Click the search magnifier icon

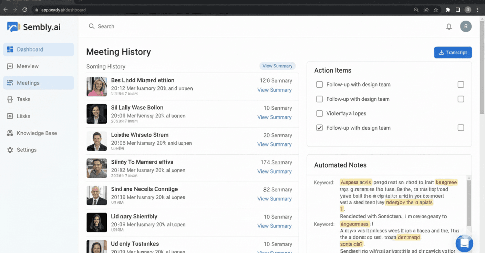point(91,26)
